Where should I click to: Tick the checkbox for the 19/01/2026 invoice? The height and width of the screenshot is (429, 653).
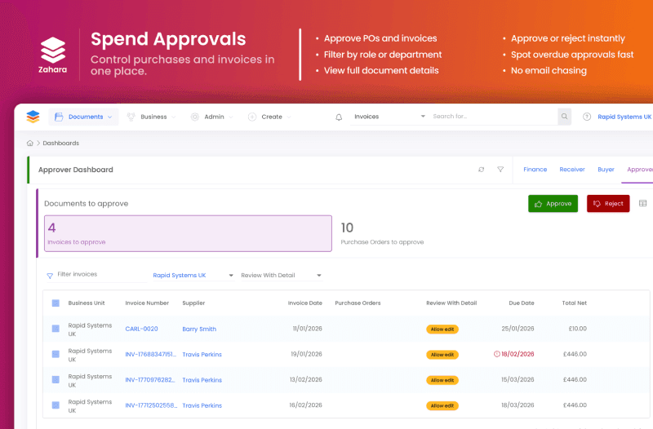tap(56, 354)
